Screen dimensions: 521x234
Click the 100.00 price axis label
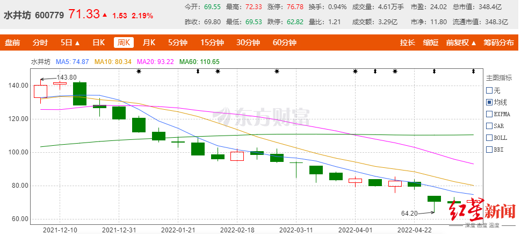coord(19,152)
